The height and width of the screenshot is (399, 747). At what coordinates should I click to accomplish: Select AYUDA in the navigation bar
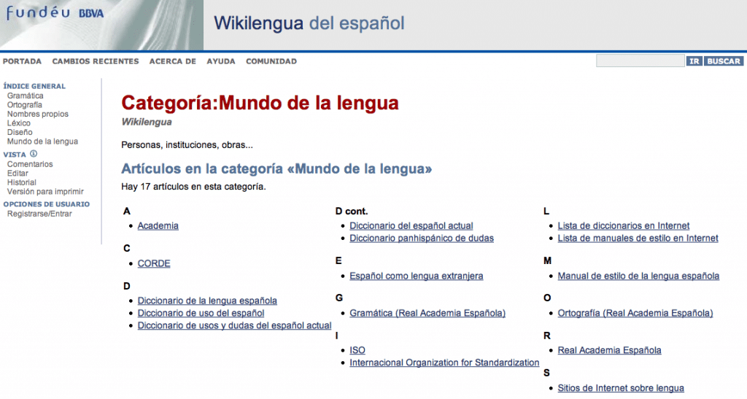pos(220,61)
